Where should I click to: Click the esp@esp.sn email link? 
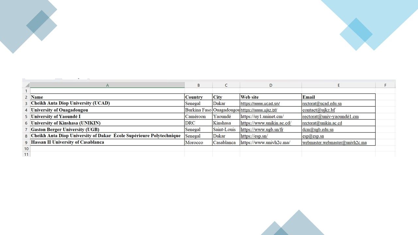click(x=313, y=136)
